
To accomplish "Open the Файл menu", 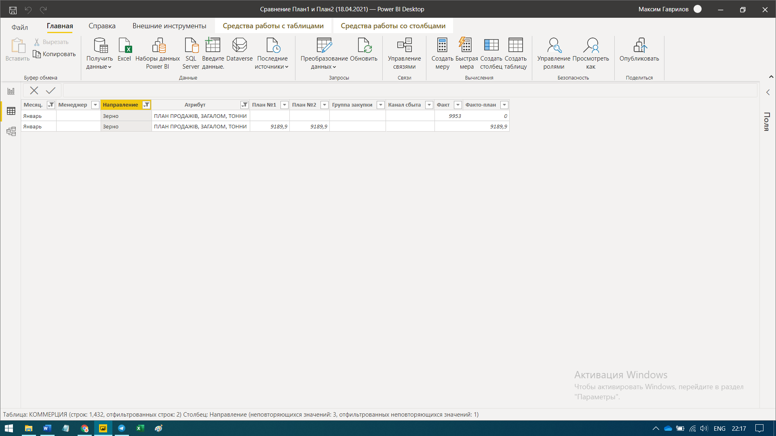I will click(20, 27).
